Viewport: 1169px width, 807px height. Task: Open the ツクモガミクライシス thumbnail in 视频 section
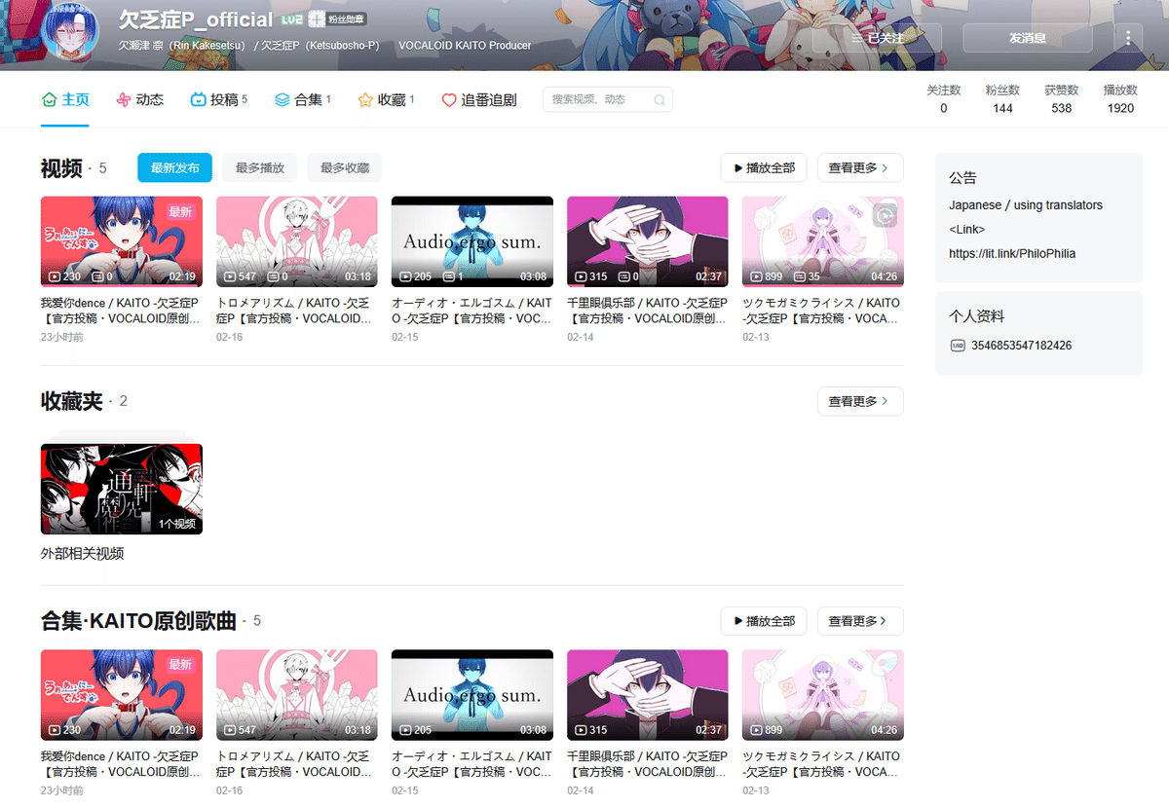(x=823, y=241)
